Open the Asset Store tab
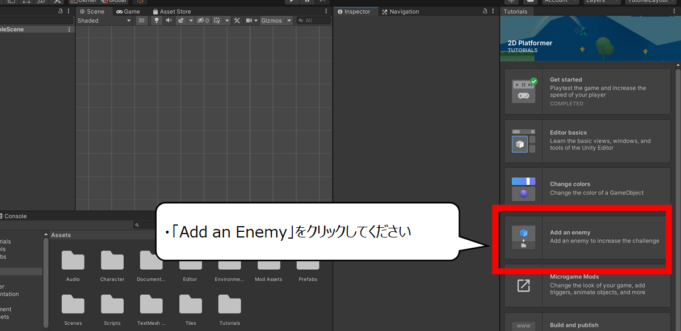The width and height of the screenshot is (681, 331). [171, 11]
